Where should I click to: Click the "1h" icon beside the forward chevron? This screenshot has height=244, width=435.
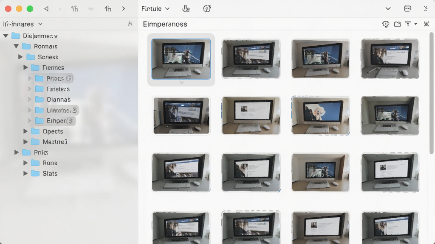click(x=107, y=9)
